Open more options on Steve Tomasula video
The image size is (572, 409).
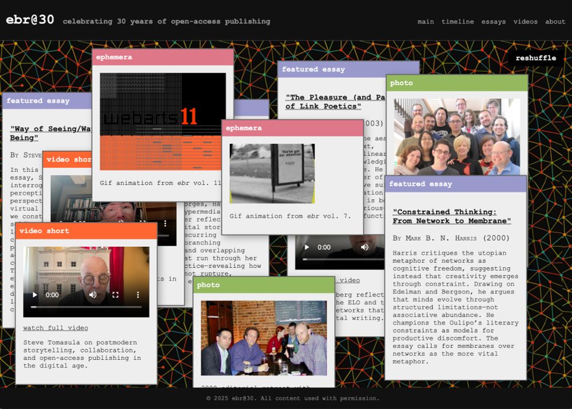point(138,295)
